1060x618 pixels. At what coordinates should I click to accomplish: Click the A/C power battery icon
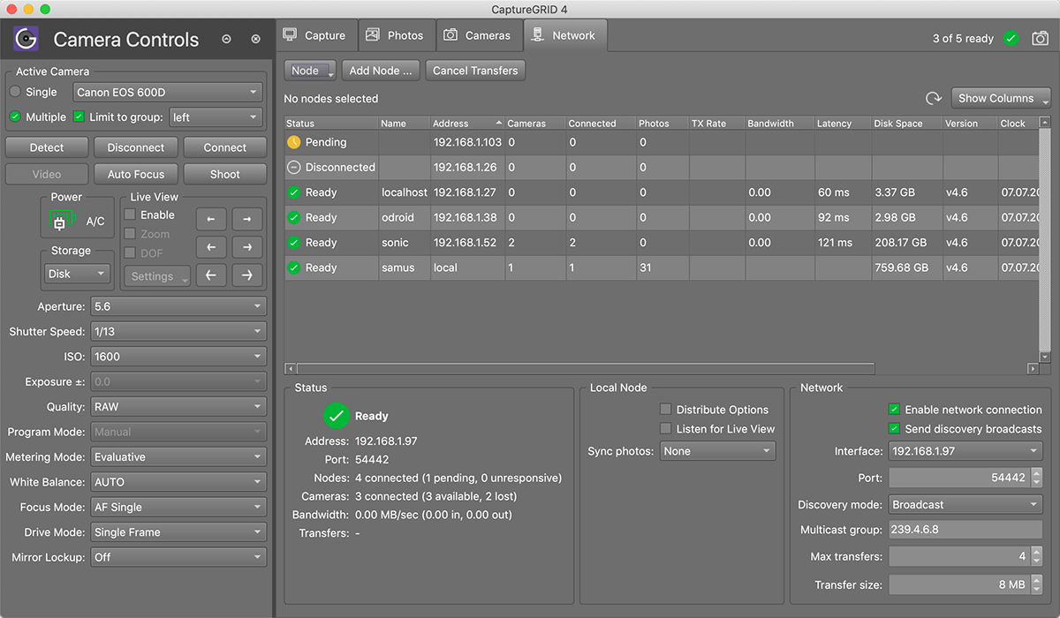coord(61,222)
